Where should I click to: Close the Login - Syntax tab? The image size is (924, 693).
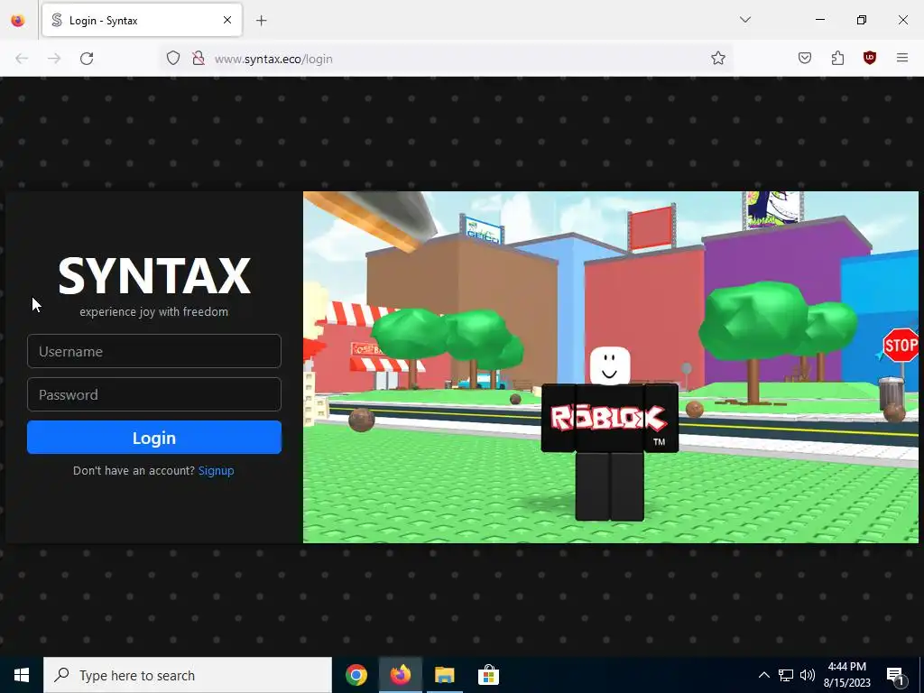pos(227,20)
